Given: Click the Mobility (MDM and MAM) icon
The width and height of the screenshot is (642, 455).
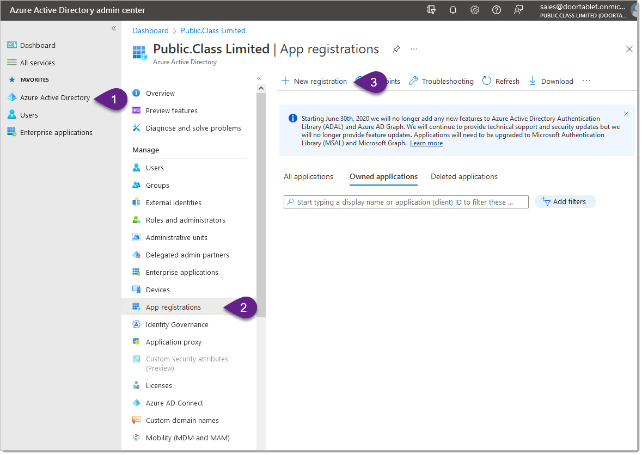Looking at the screenshot, I should [136, 438].
